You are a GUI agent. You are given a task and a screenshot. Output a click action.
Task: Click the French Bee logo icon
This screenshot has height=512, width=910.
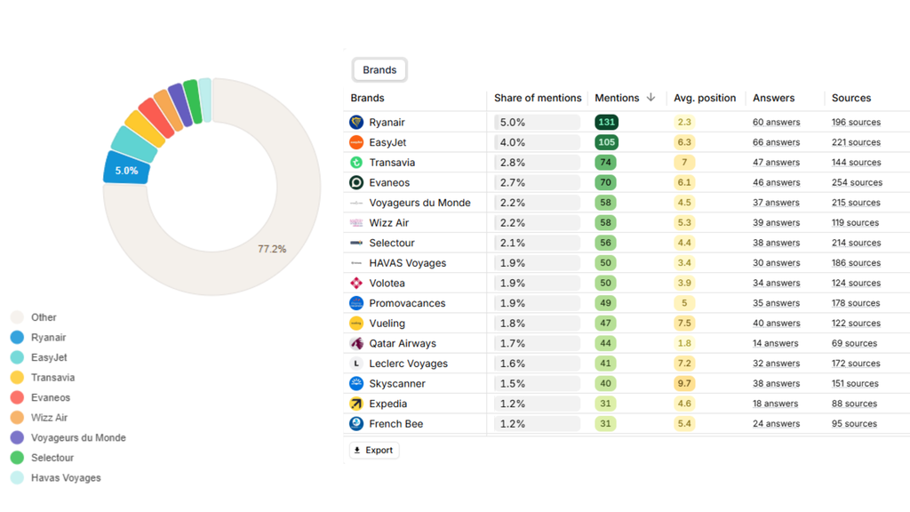click(356, 424)
